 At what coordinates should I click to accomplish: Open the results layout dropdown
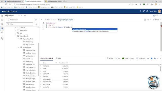[x=156, y=58]
